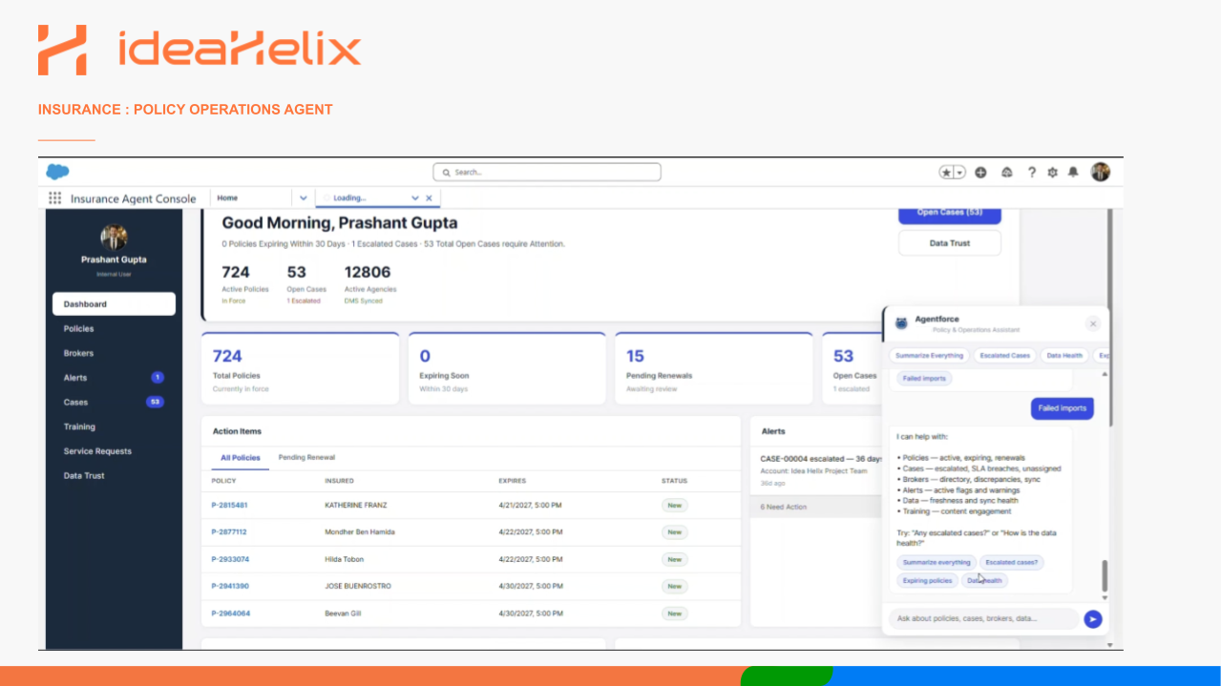Click the chat scroll-up arrow
Screen dimensions: 1221x686
[x=1105, y=374]
